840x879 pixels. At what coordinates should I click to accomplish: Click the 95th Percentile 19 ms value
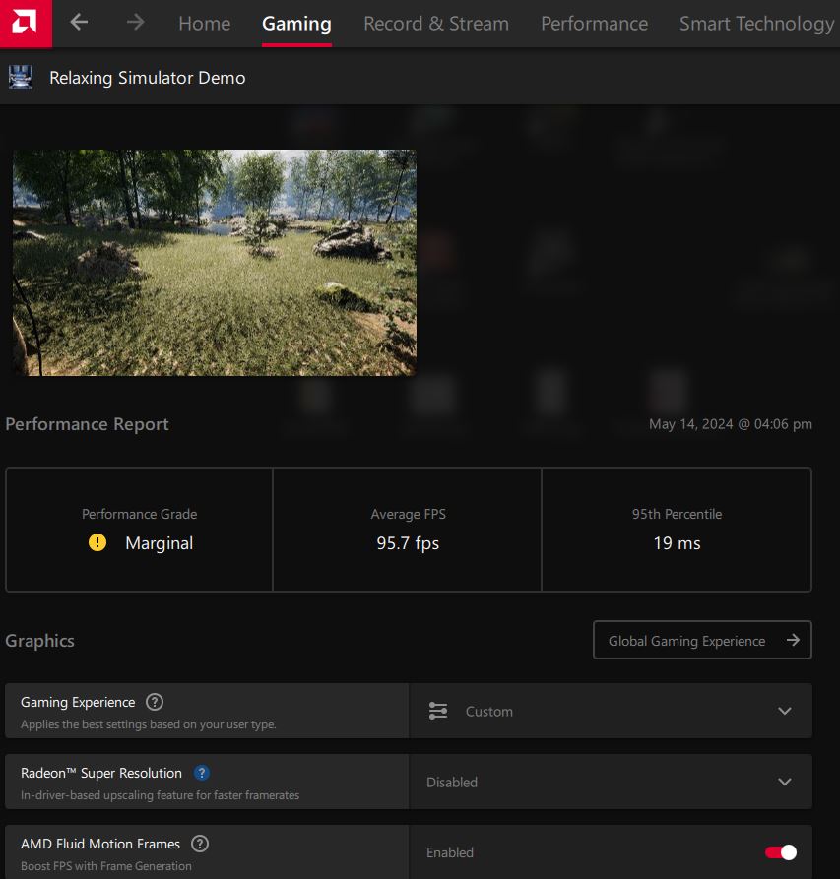click(x=677, y=543)
